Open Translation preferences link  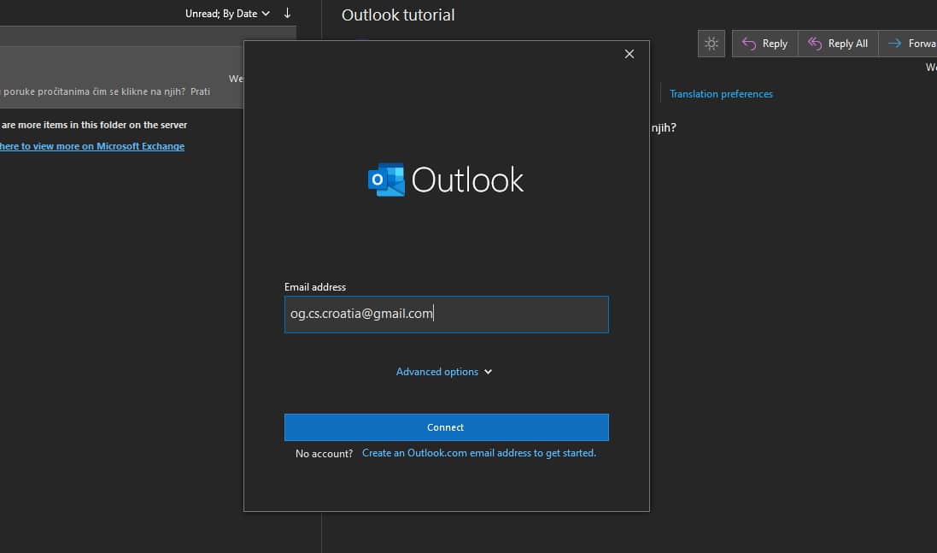721,94
